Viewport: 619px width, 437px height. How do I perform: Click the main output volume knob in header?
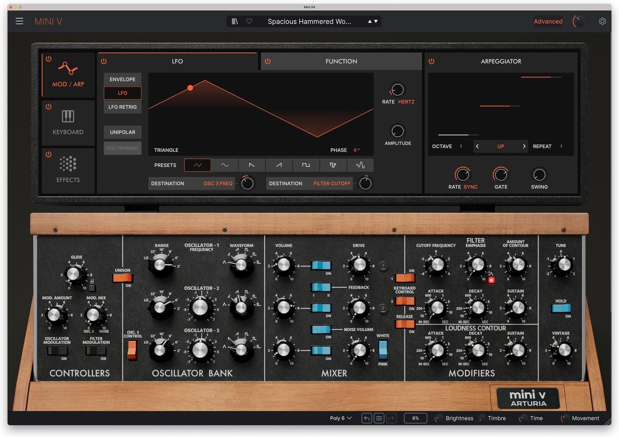tap(579, 21)
